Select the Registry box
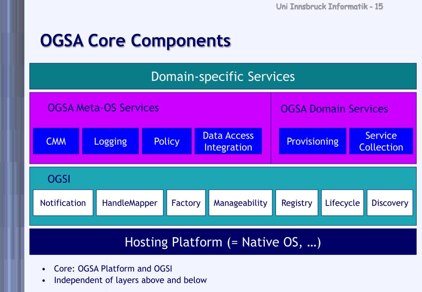 tap(297, 203)
